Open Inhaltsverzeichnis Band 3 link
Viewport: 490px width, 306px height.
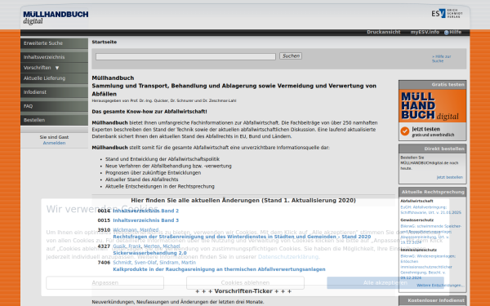(x=145, y=220)
